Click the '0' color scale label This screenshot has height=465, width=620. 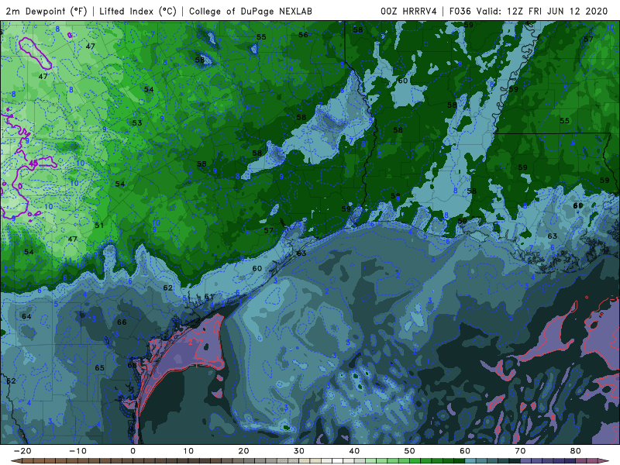pos(133,451)
